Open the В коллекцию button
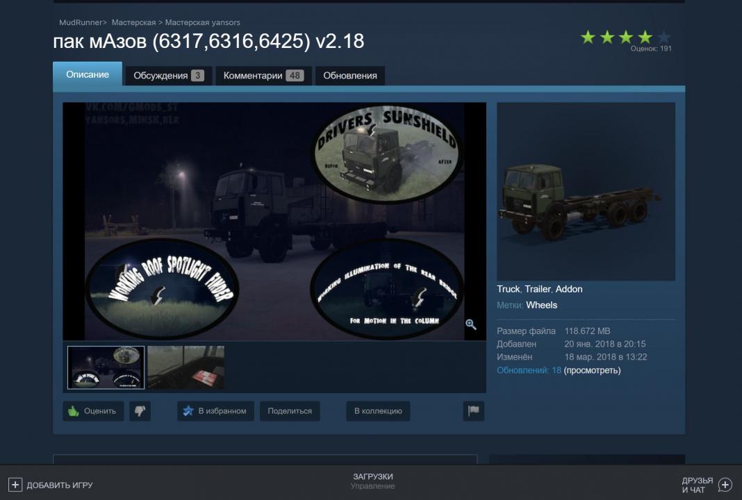Screen dimensions: 742x500 pos(378,411)
